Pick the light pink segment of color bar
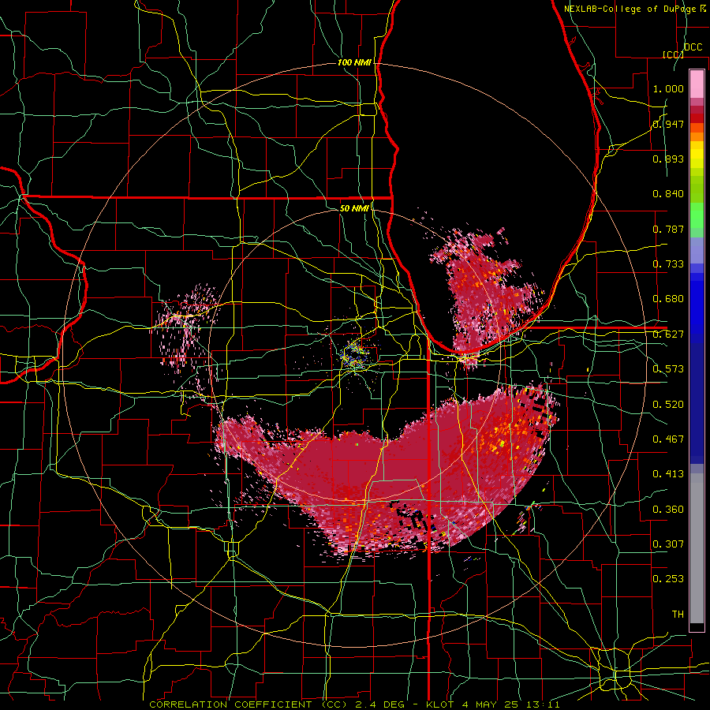 click(697, 84)
